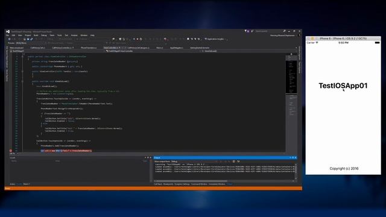
Task: Open the Tools menu
Action: (59, 36)
